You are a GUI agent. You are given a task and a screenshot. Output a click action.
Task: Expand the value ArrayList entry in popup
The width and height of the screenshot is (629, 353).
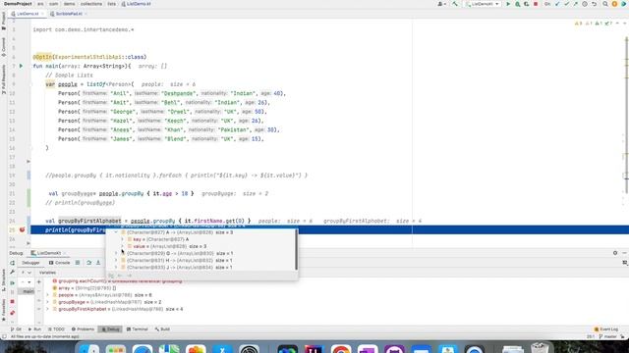(x=123, y=246)
